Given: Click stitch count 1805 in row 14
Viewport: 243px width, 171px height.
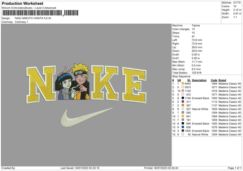Looking at the screenshot, I should (188, 131).
